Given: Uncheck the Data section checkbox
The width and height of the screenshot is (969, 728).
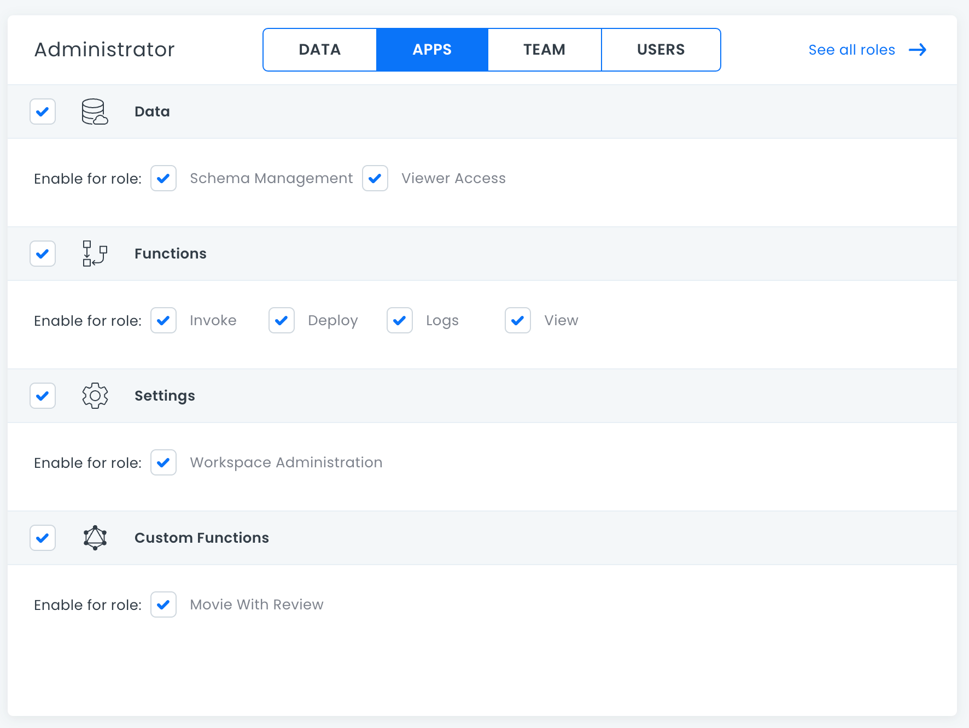Looking at the screenshot, I should (43, 111).
